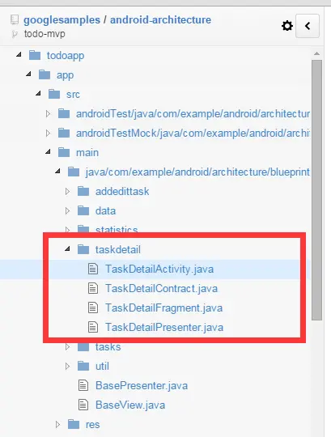Click the TaskDetailContract.java file icon

(93, 288)
